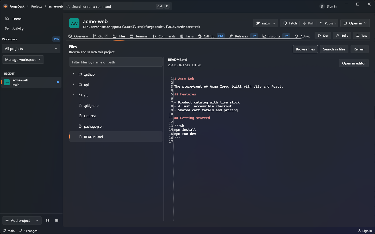
Task: Expand the .github folder
Action: [x=73, y=74]
